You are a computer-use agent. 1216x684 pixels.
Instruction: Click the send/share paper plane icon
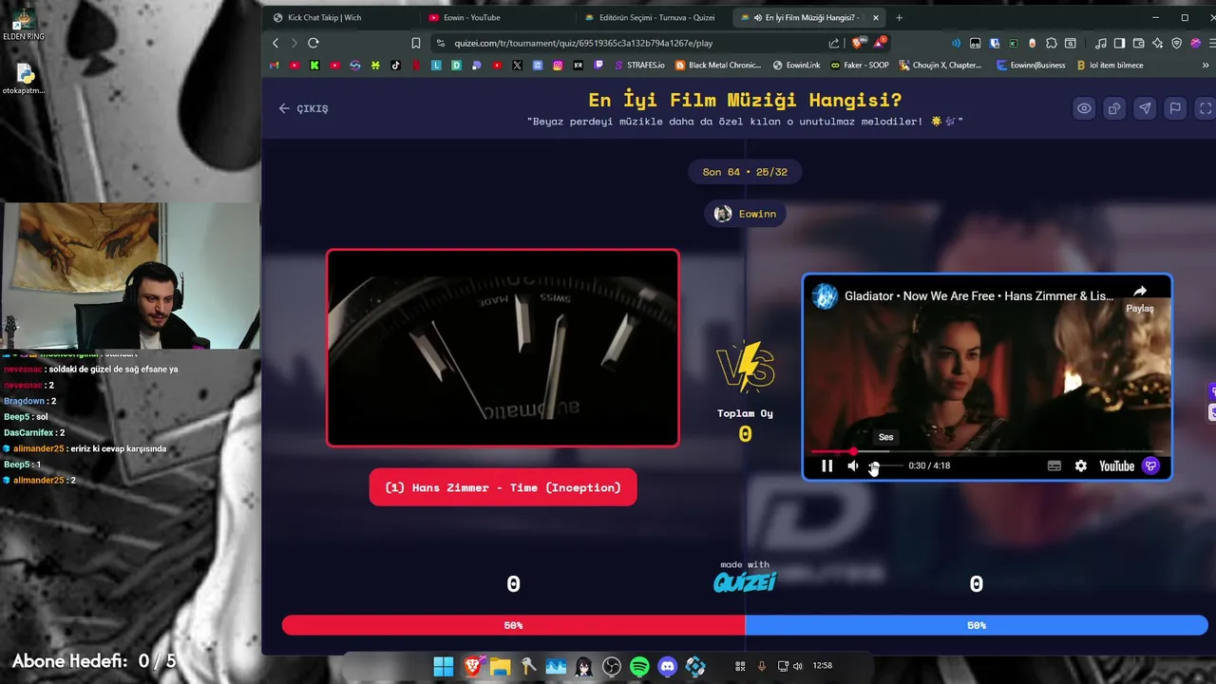point(1145,108)
